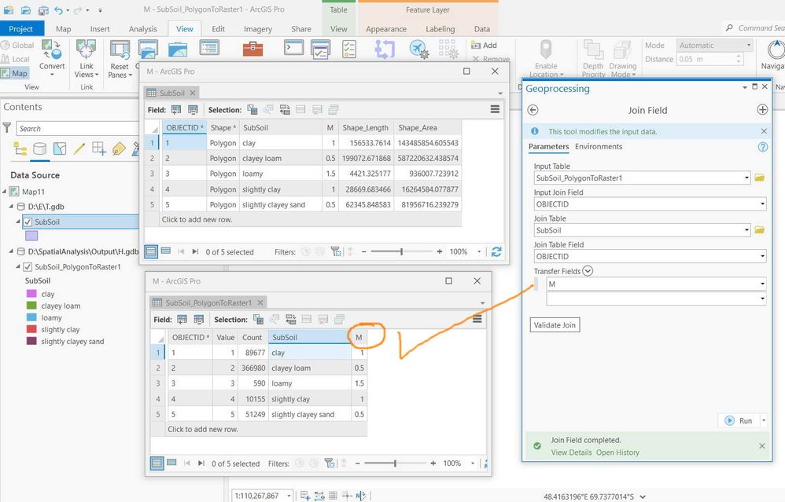Browse for Join Table folder icon
Screen dimensions: 785x502
760,230
